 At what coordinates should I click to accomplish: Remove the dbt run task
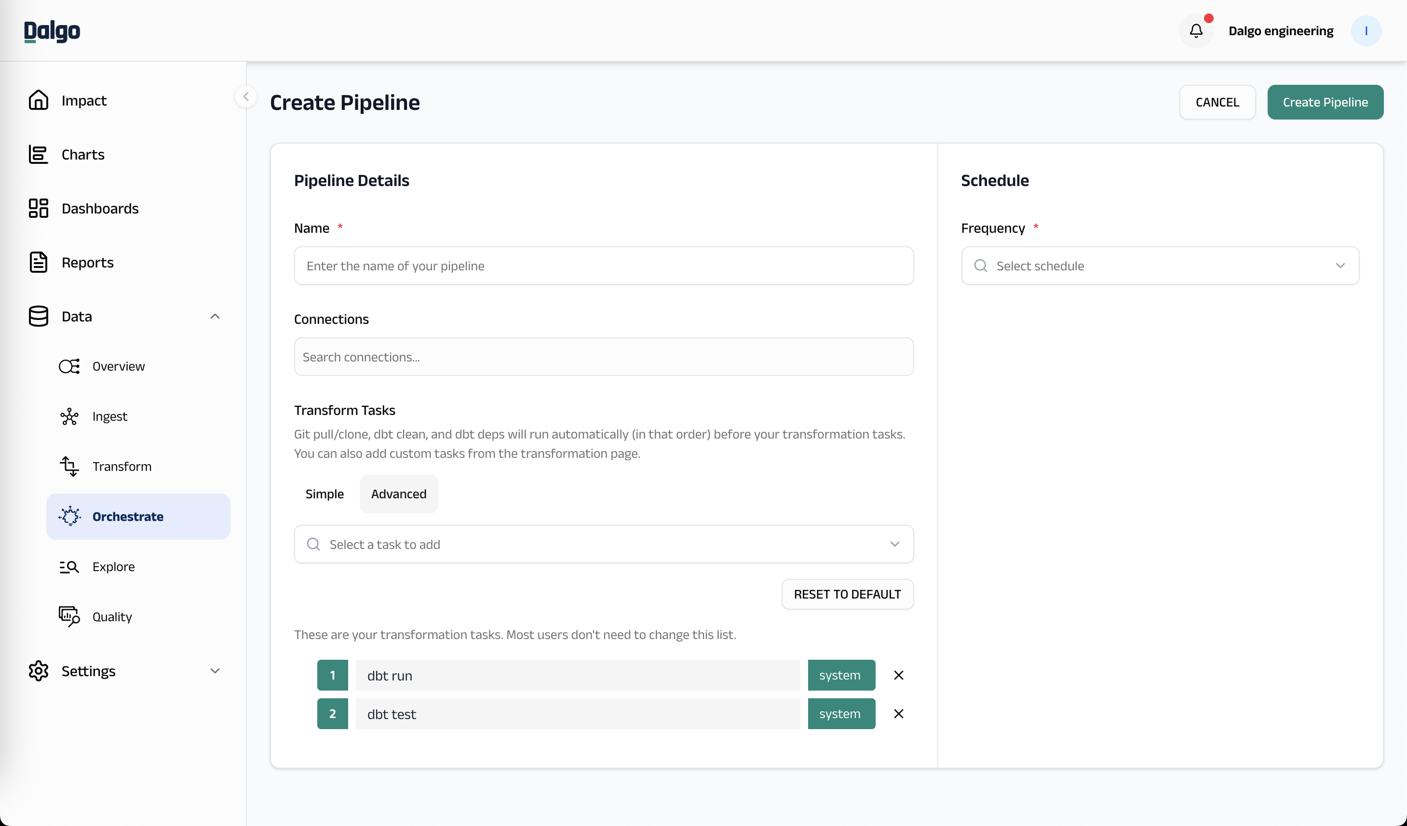898,675
